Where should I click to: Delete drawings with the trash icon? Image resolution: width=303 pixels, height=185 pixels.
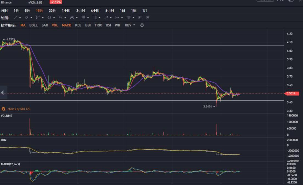pos(148,18)
